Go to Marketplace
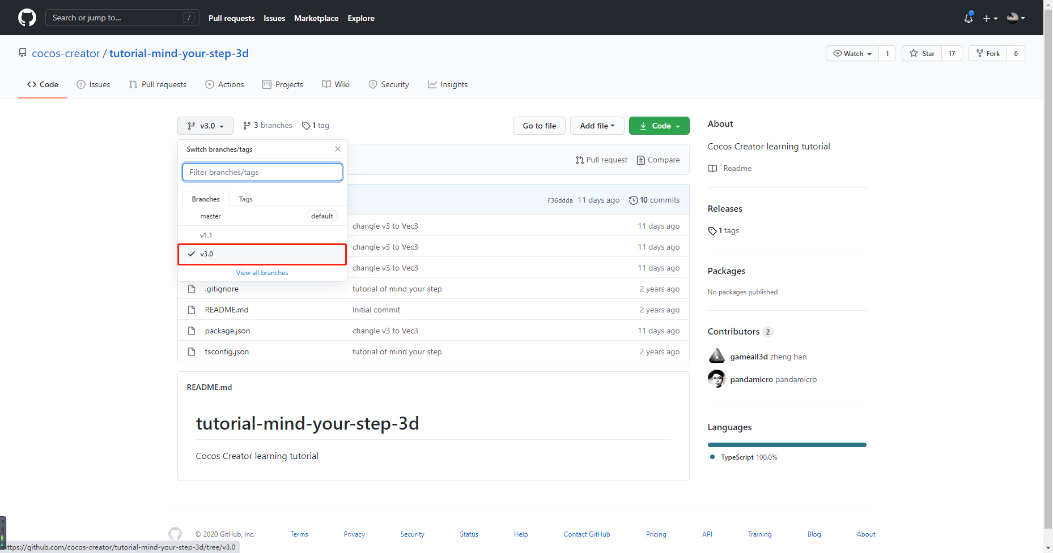 (x=316, y=18)
